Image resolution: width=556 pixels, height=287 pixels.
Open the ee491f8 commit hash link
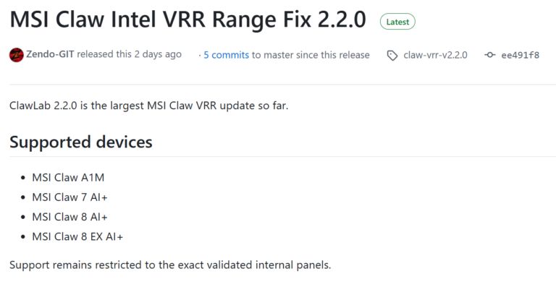click(521, 55)
